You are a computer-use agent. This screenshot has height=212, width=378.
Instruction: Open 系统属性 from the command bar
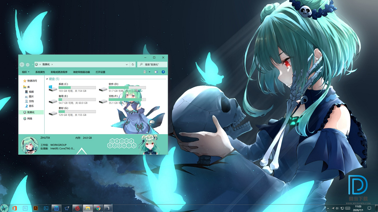(40, 72)
